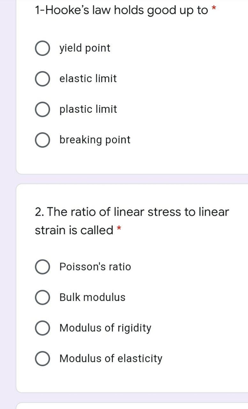Choose 'Bulk modulus' radio circle
248x409 pixels.
(42, 297)
